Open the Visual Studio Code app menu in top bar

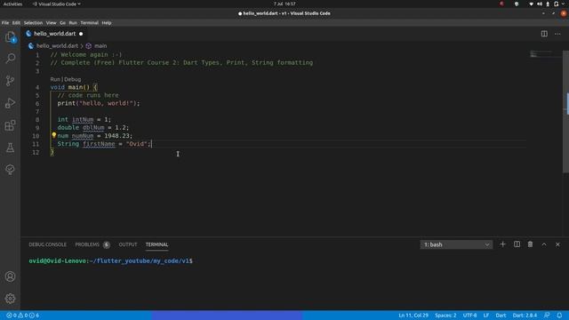57,4
